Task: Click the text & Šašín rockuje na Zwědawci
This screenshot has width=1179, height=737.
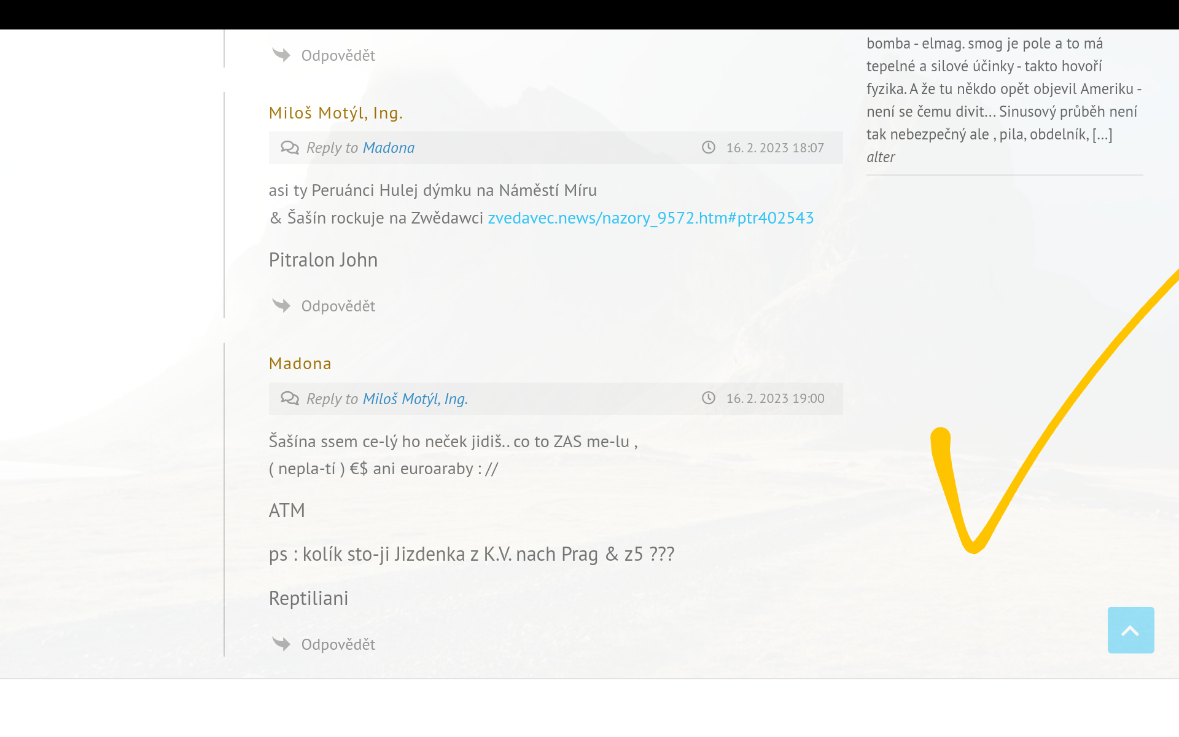Action: (x=376, y=218)
